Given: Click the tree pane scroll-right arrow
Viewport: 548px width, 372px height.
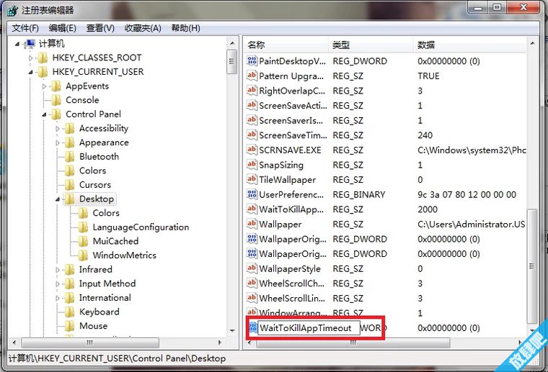Looking at the screenshot, I should click(x=219, y=342).
